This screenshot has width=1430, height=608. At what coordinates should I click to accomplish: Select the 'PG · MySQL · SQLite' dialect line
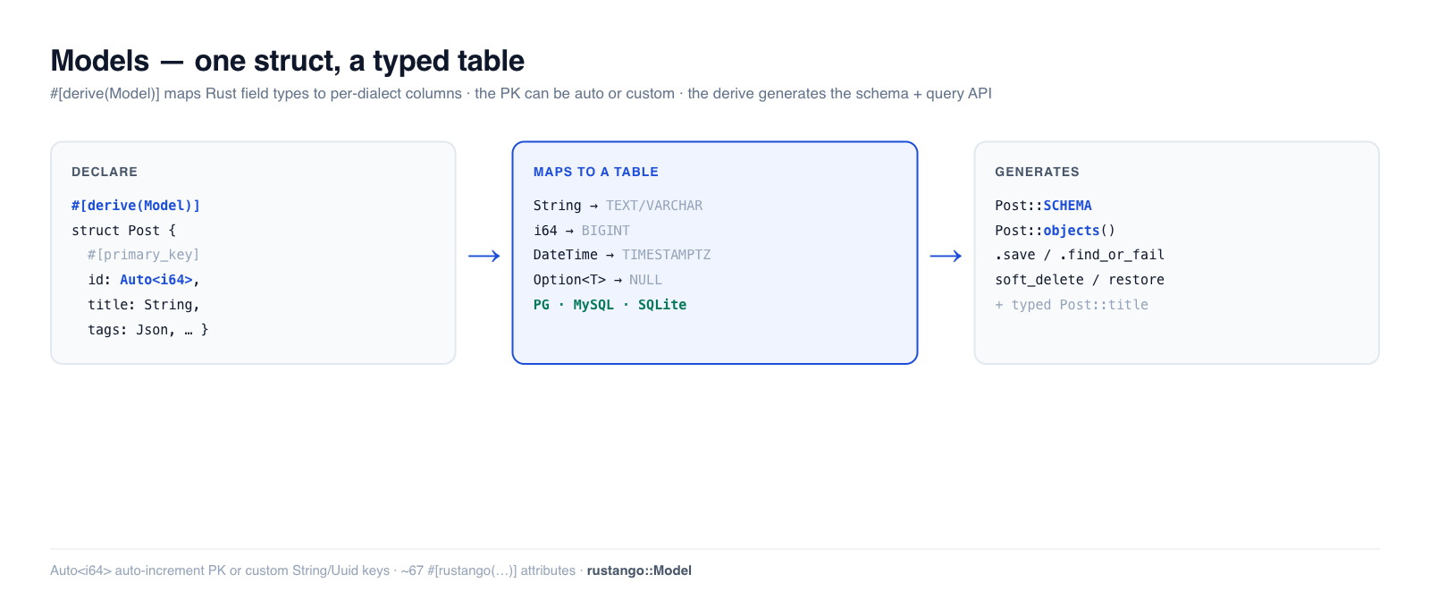point(610,305)
